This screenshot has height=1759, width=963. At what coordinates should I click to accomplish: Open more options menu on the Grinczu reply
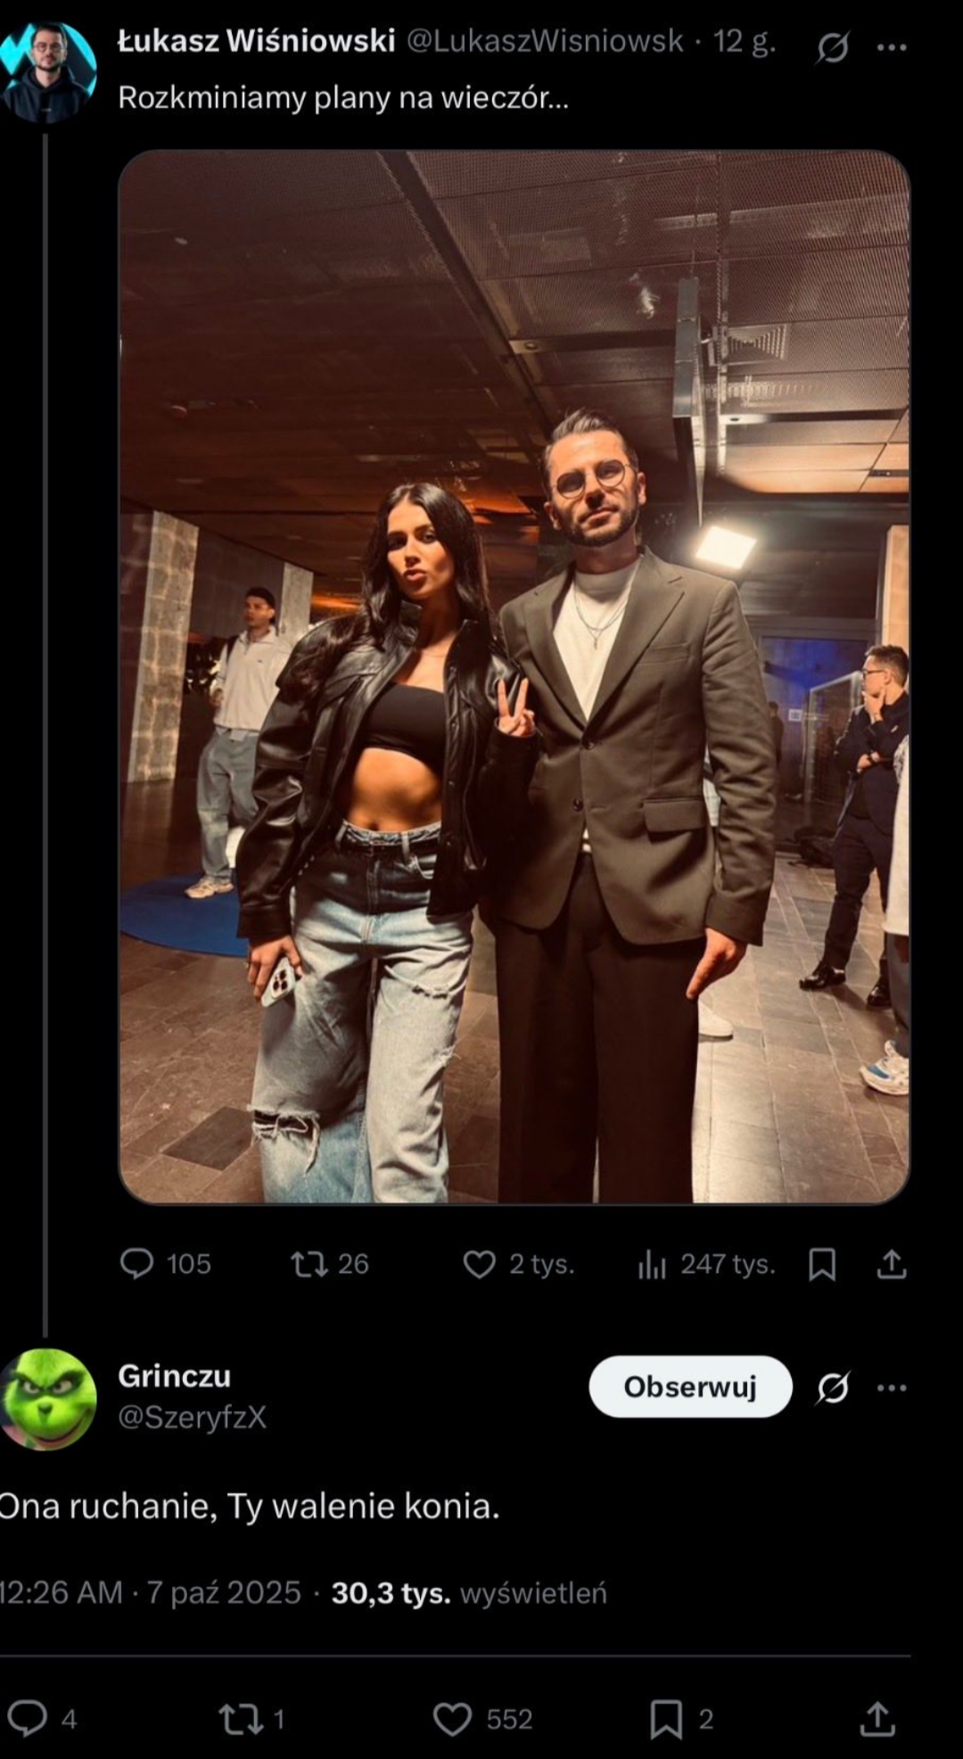892,1387
